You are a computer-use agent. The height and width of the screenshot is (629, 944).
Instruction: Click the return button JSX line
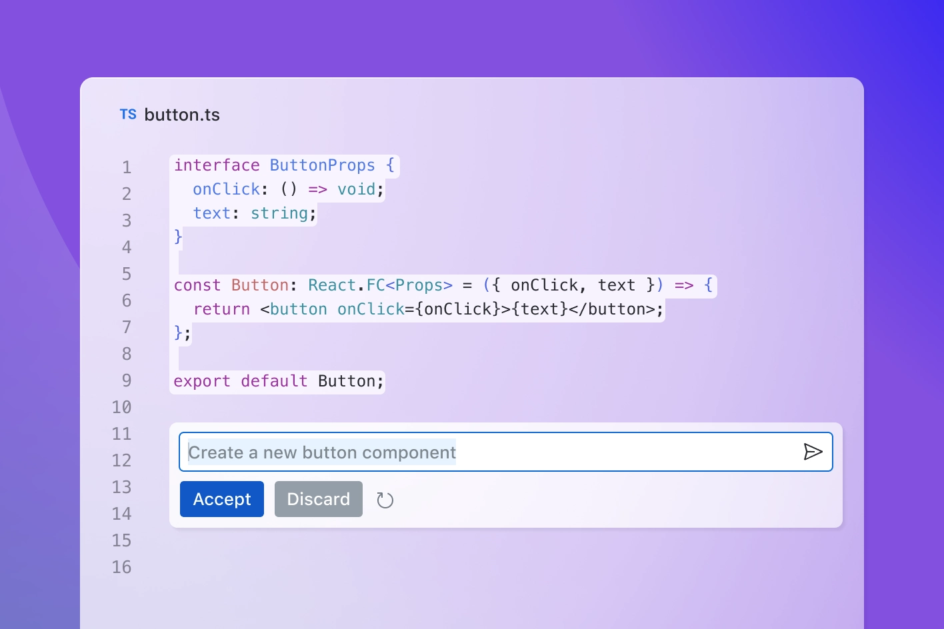tap(427, 309)
